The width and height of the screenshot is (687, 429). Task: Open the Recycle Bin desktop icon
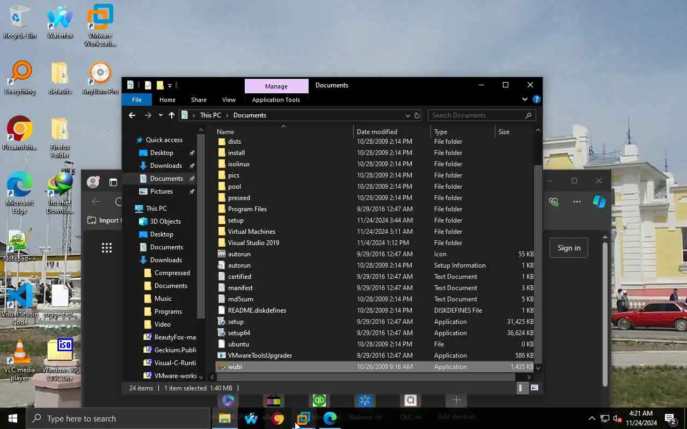coord(20,23)
